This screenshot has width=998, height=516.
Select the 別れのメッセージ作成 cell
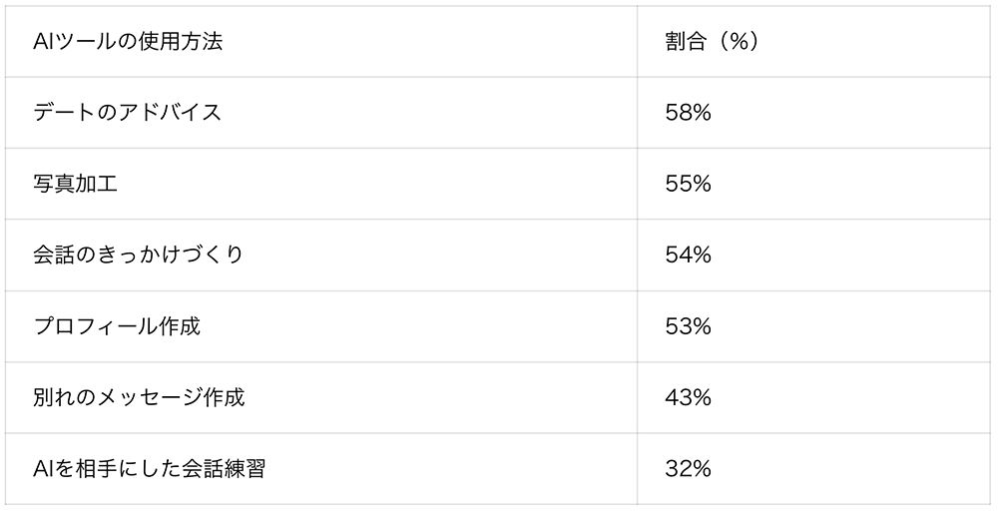pos(139,397)
